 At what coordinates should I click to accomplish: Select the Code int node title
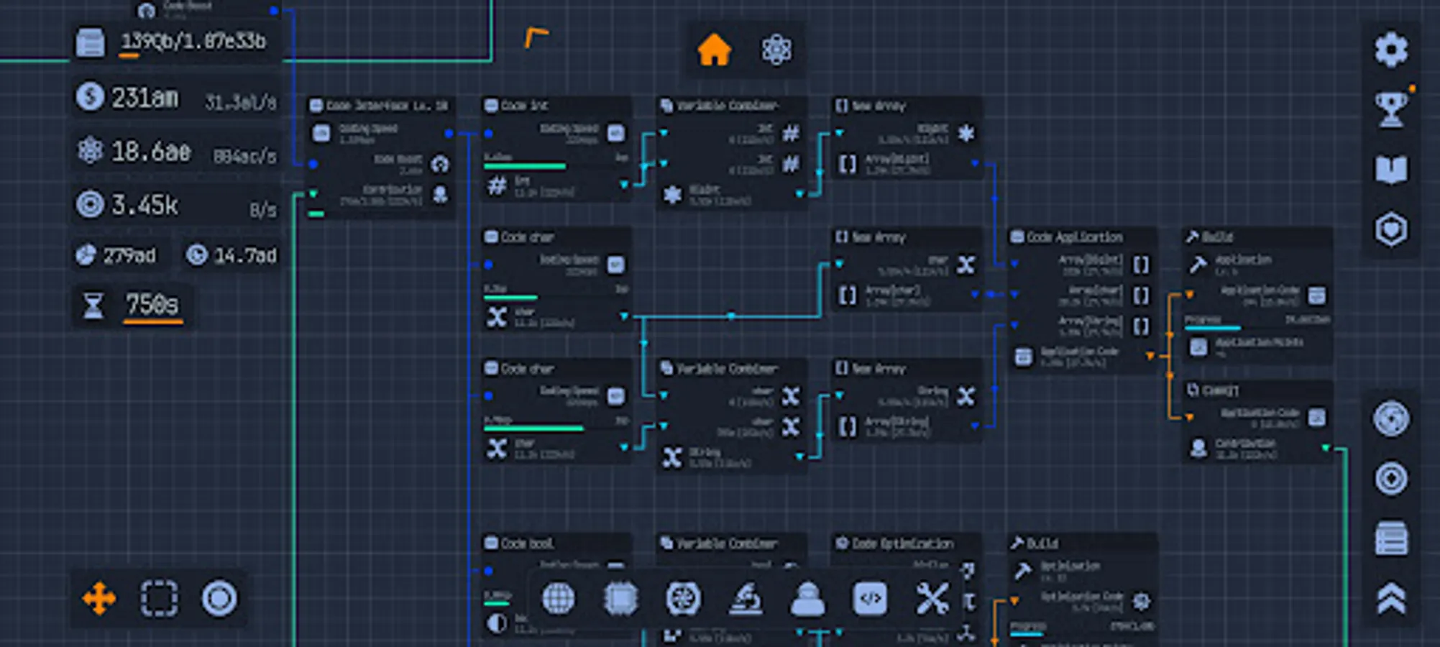[x=524, y=106]
